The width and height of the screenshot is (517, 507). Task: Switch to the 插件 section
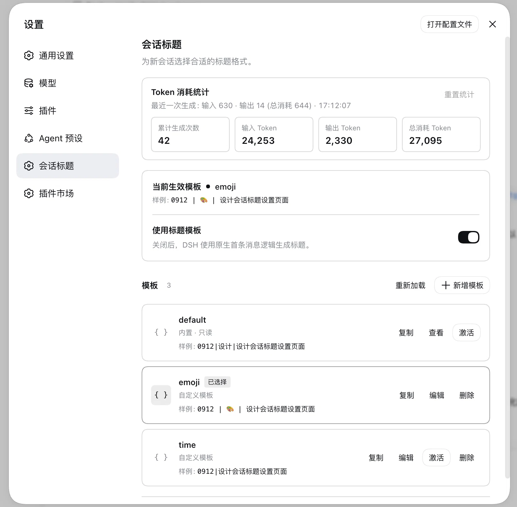click(68, 111)
